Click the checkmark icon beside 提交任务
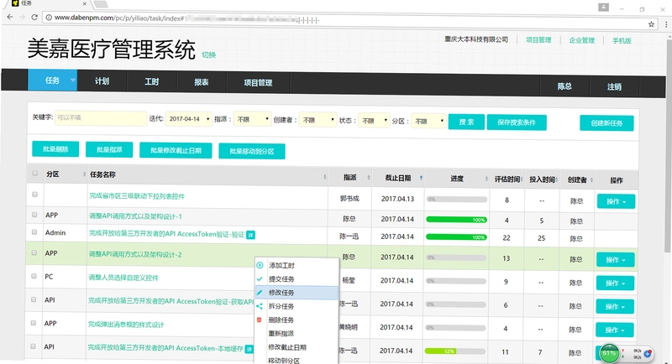 click(260, 279)
